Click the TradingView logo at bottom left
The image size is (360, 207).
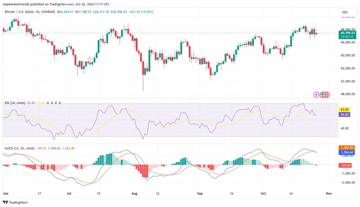(x=15, y=202)
